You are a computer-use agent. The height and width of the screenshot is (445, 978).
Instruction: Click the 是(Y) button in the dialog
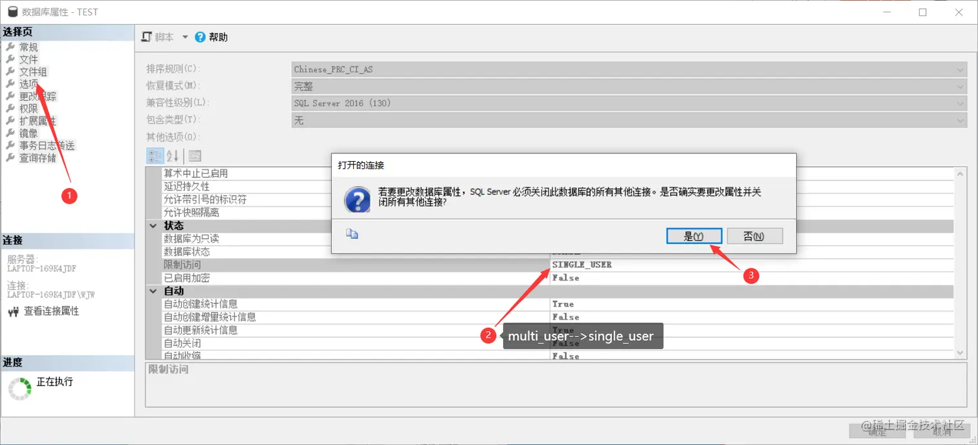tap(694, 236)
